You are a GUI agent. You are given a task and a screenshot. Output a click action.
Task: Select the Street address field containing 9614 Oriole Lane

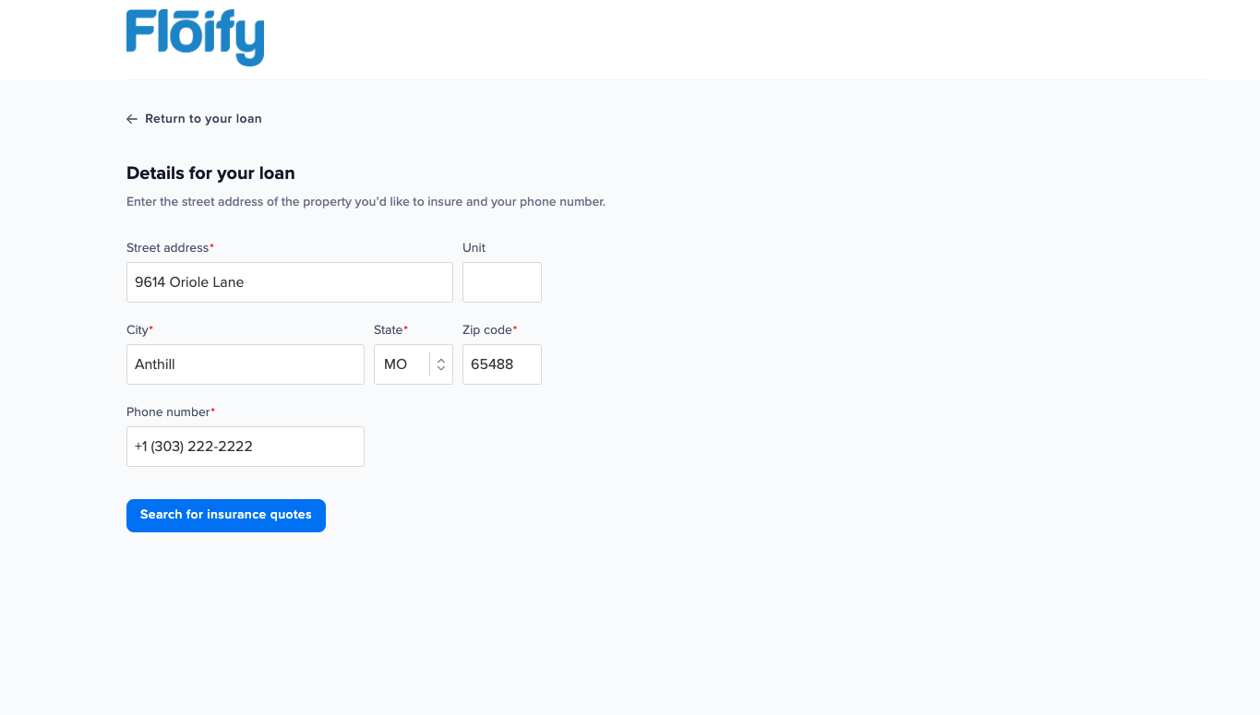289,281
